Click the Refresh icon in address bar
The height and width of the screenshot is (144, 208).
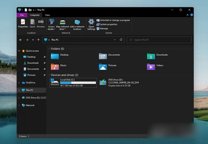pyautogui.click(x=121, y=40)
